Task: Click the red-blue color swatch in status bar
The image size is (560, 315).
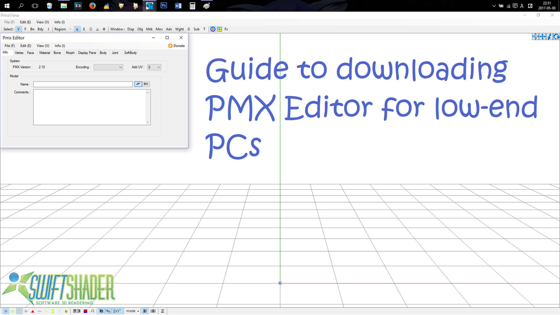Action: click(x=85, y=311)
